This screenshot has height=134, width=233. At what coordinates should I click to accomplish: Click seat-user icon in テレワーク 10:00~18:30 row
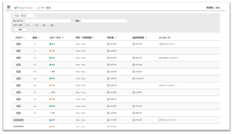pos(133,120)
